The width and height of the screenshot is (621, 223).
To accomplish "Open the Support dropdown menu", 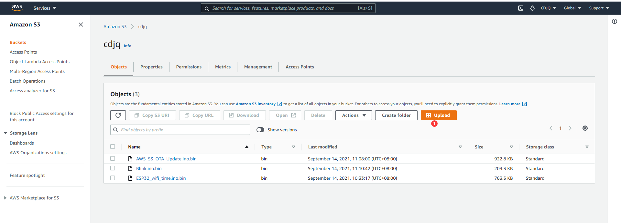I will click(x=599, y=8).
